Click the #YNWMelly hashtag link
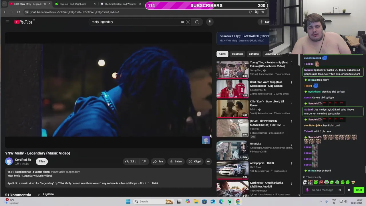The width and height of the screenshot is (366, 206). tap(58, 172)
